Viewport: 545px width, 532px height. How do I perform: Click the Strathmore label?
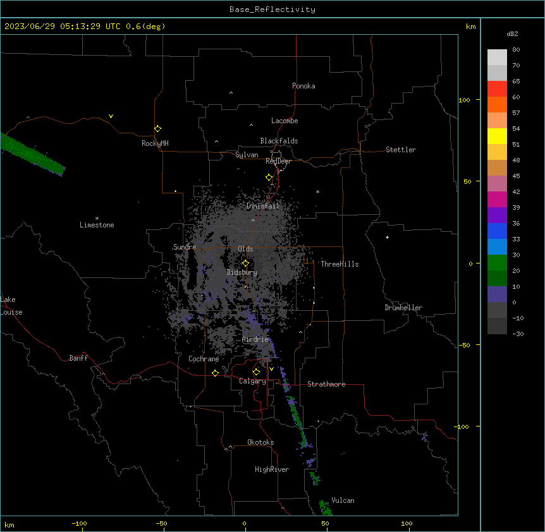click(326, 384)
